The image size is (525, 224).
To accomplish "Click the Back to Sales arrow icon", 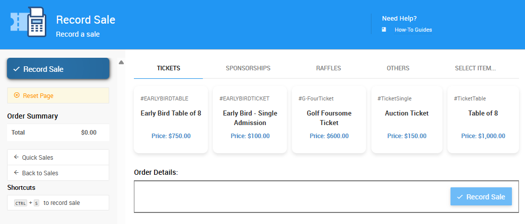I will point(16,173).
